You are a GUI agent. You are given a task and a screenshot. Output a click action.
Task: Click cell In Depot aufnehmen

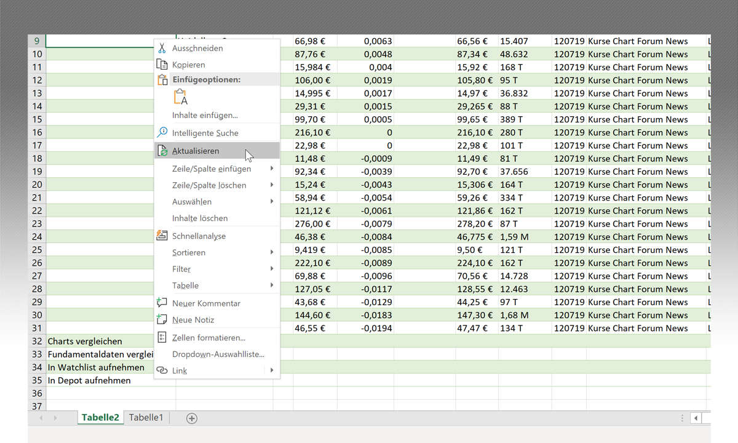click(x=89, y=380)
